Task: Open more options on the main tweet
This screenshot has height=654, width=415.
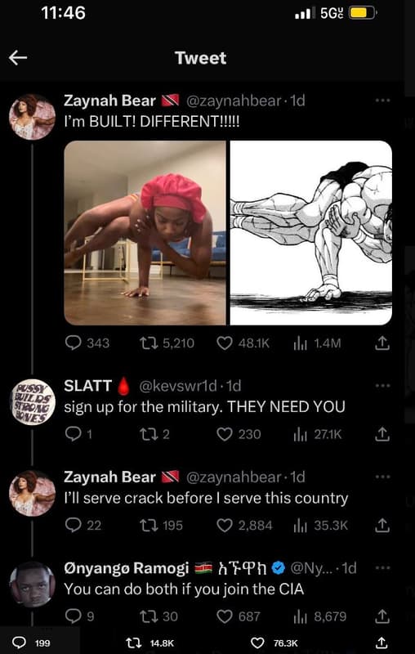Action: click(382, 101)
